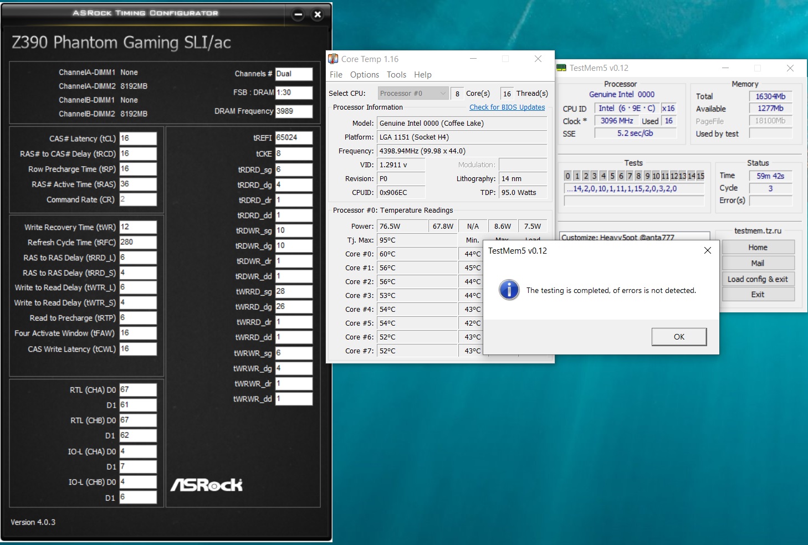
Task: Click the CAS# Latency (tCL) field
Action: coord(138,138)
